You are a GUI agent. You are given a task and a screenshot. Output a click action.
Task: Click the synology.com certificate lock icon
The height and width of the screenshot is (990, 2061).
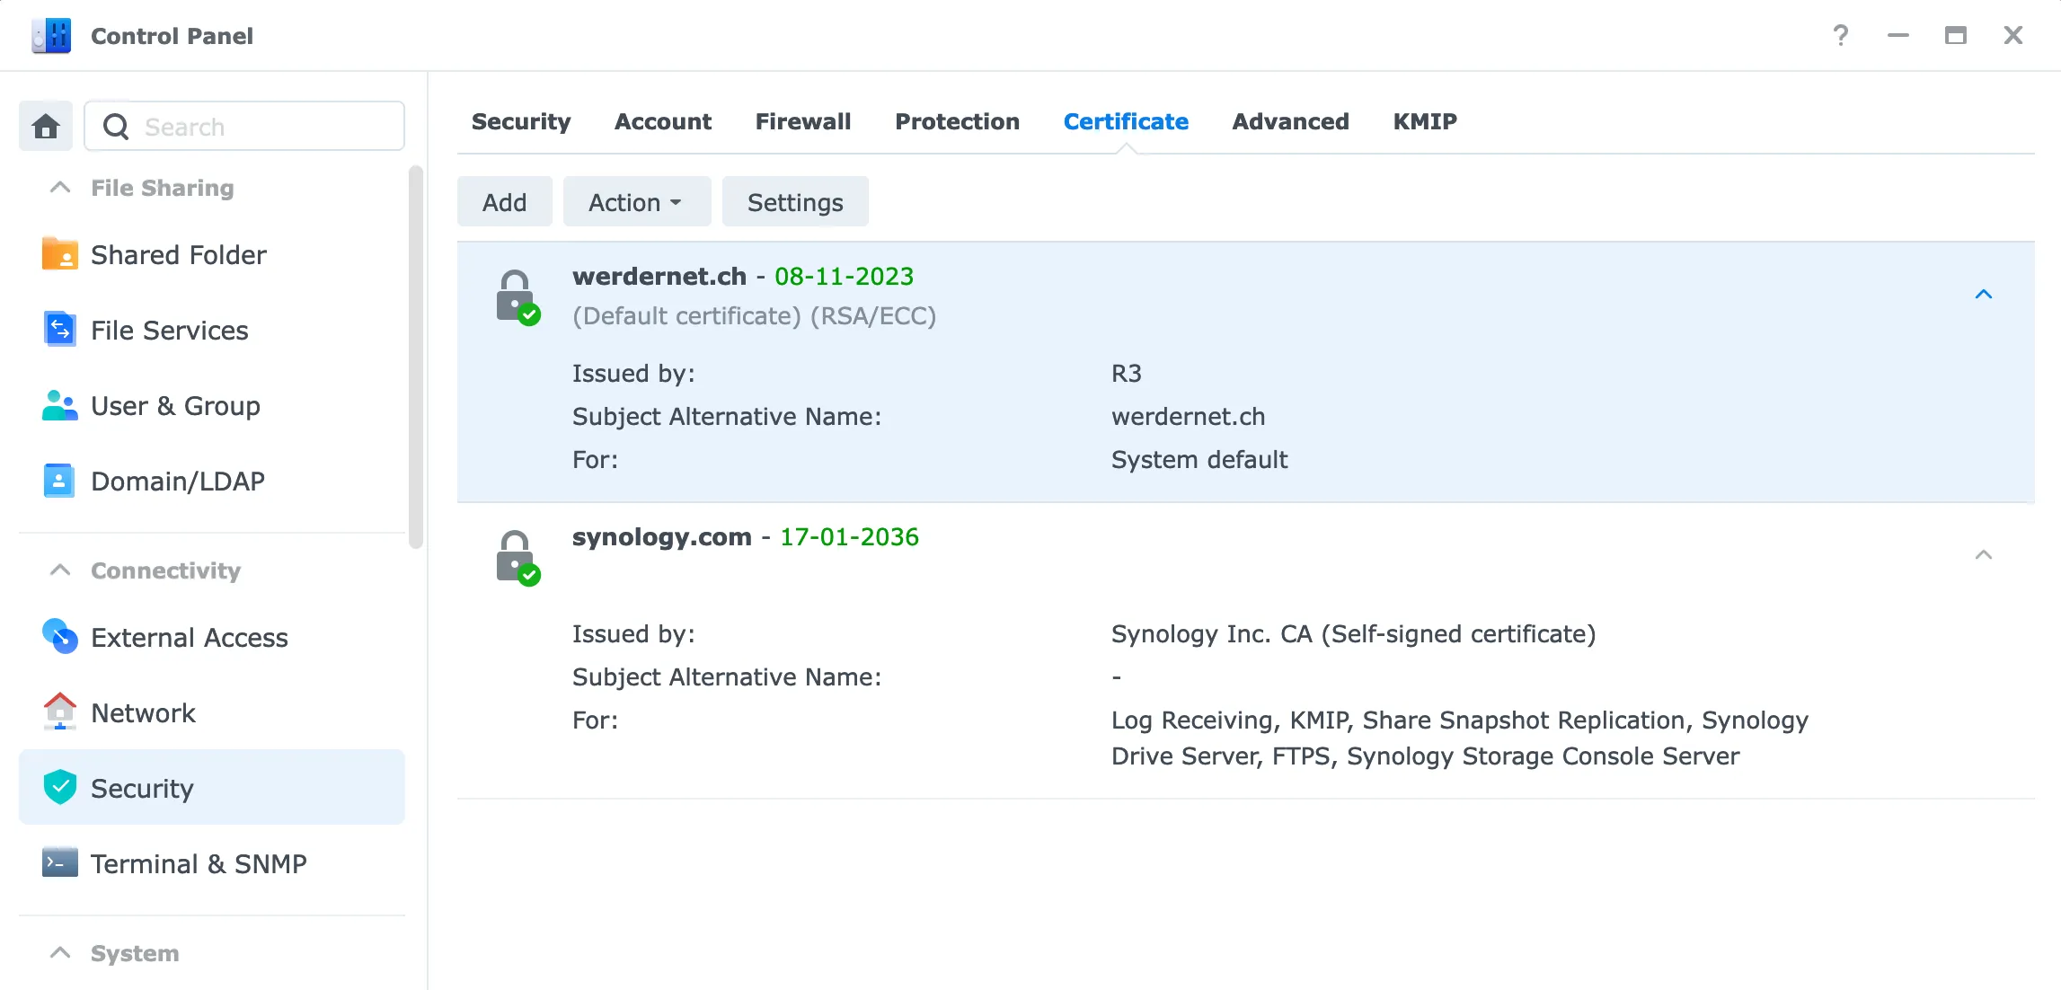point(517,558)
